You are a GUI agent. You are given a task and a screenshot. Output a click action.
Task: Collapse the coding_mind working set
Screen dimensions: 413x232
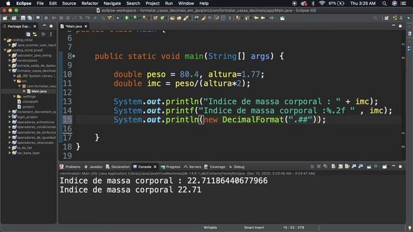pos(5,40)
